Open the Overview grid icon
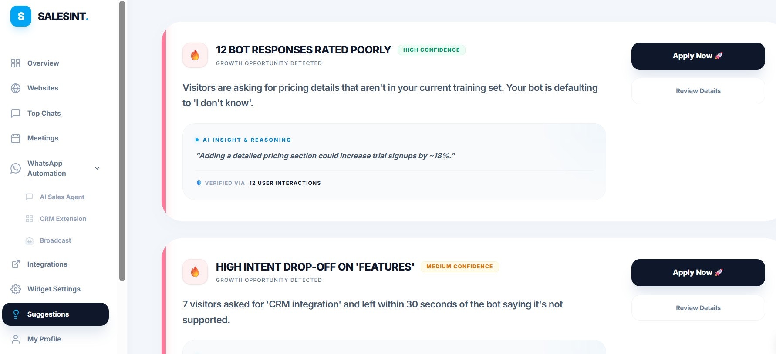 click(x=16, y=63)
